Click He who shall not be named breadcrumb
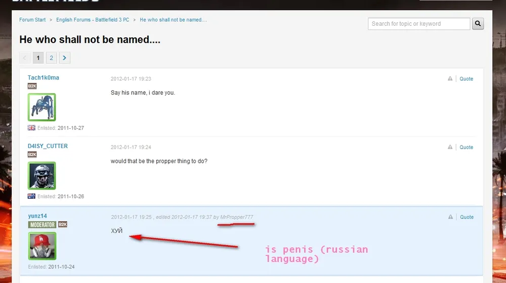506x283 pixels. pos(173,20)
